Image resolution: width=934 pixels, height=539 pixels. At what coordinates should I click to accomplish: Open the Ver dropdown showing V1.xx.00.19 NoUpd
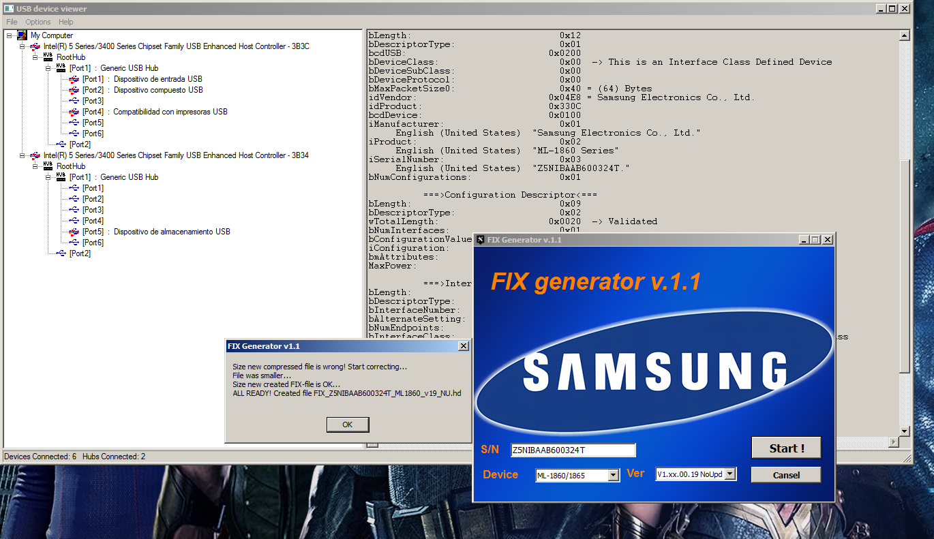730,474
